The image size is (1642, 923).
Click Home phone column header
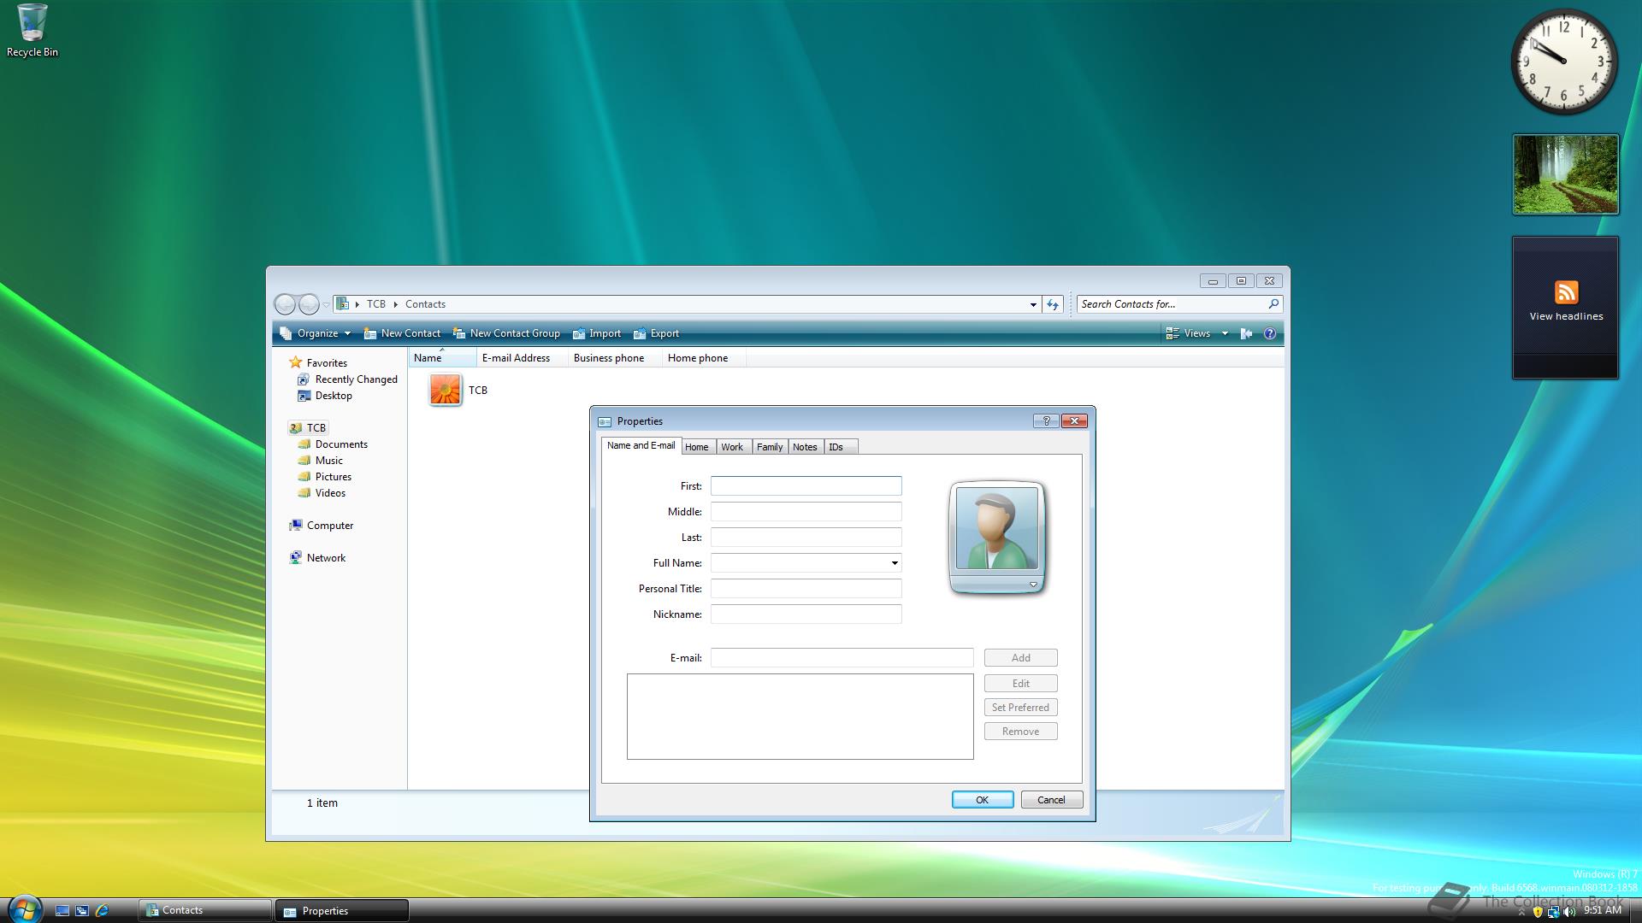point(704,358)
